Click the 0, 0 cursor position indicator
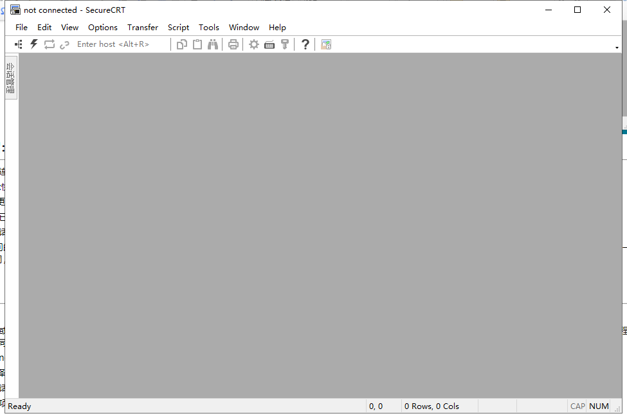 pos(376,406)
